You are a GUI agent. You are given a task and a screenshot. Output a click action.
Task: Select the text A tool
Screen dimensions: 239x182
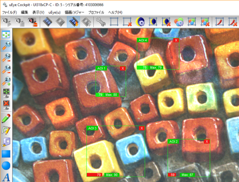click(x=6, y=177)
